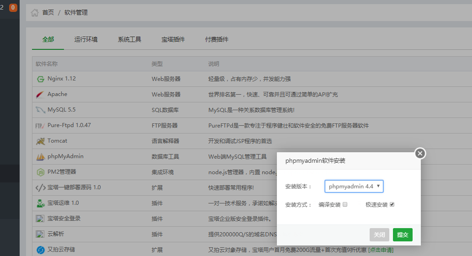The width and height of the screenshot is (472, 256).
Task: Click the 类型 column header
Action: pos(157,64)
